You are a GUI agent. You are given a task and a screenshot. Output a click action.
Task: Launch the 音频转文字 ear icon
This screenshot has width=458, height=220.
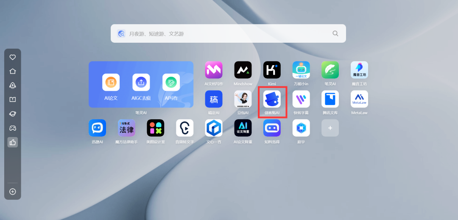tap(184, 128)
